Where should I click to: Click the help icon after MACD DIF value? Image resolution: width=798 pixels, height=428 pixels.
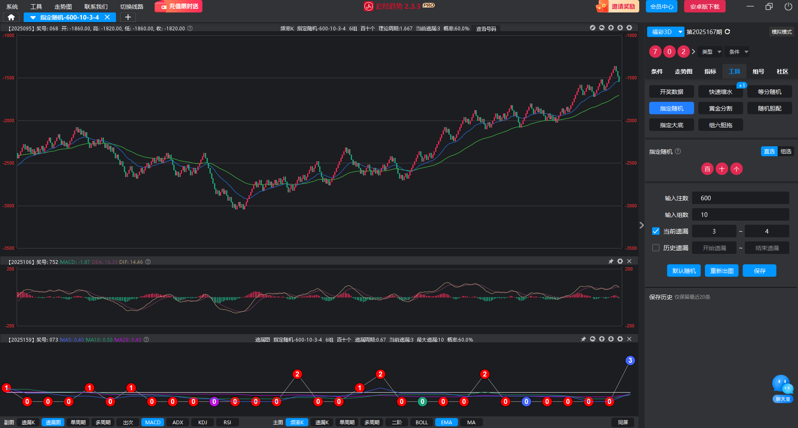coord(148,262)
